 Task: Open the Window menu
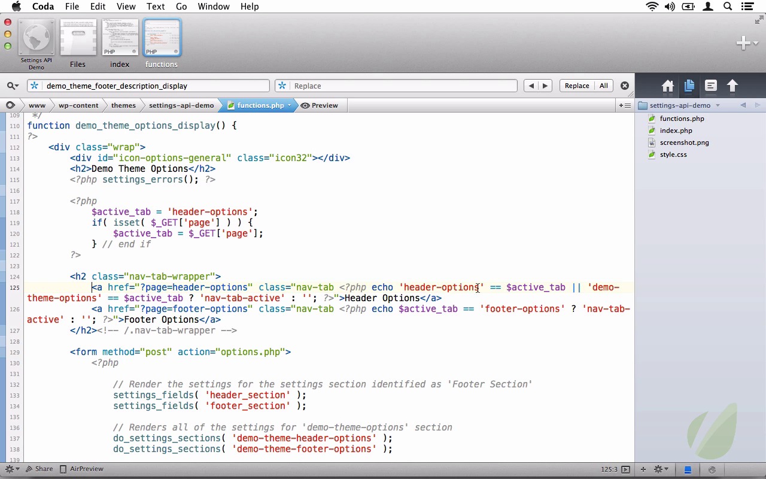point(214,7)
